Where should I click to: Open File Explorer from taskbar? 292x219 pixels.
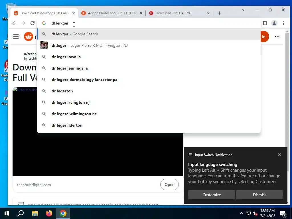click(x=35, y=213)
